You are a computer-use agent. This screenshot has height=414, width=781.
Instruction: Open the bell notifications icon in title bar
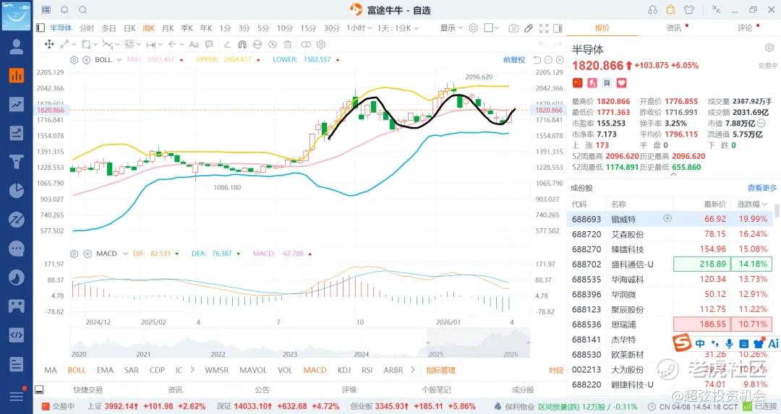click(64, 10)
